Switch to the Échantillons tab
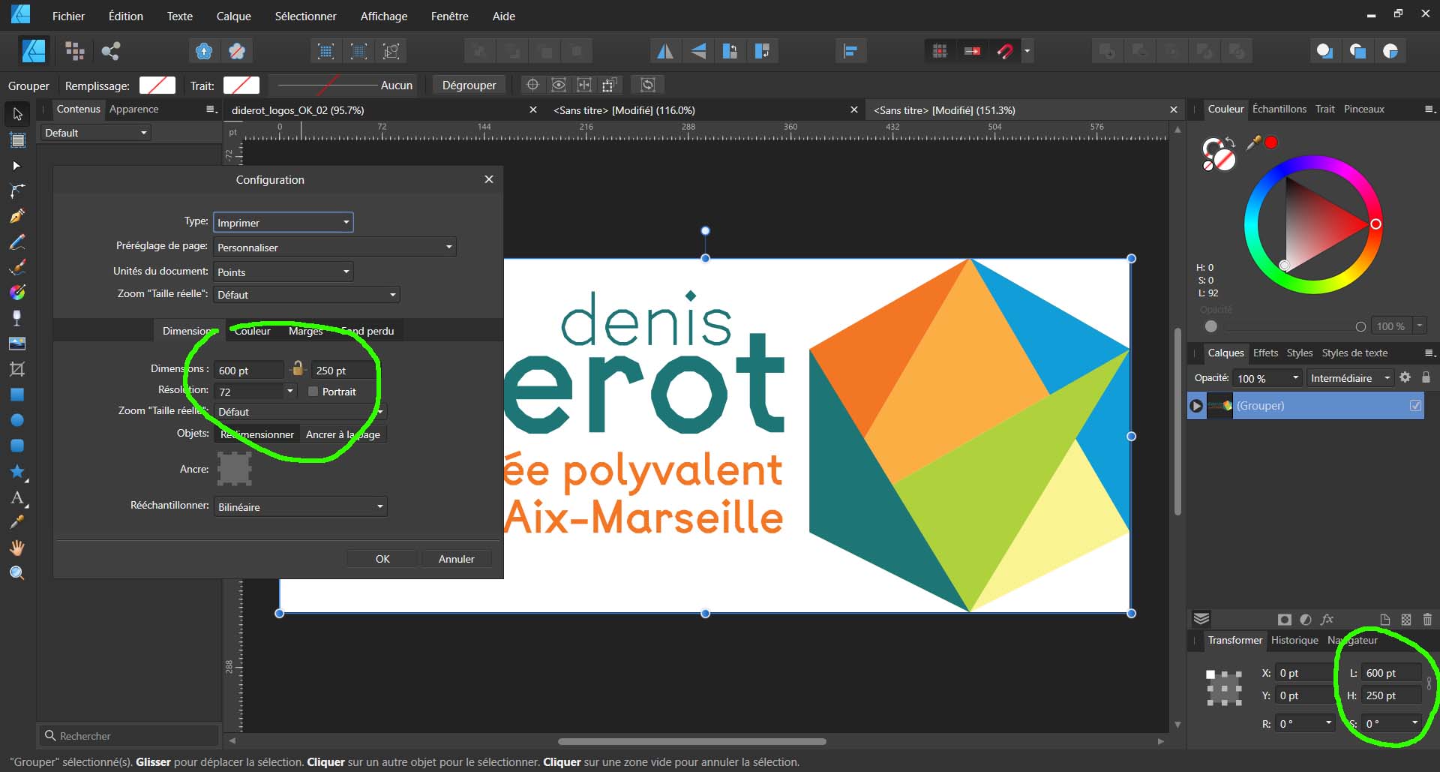Viewport: 1440px width, 772px height. tap(1279, 109)
